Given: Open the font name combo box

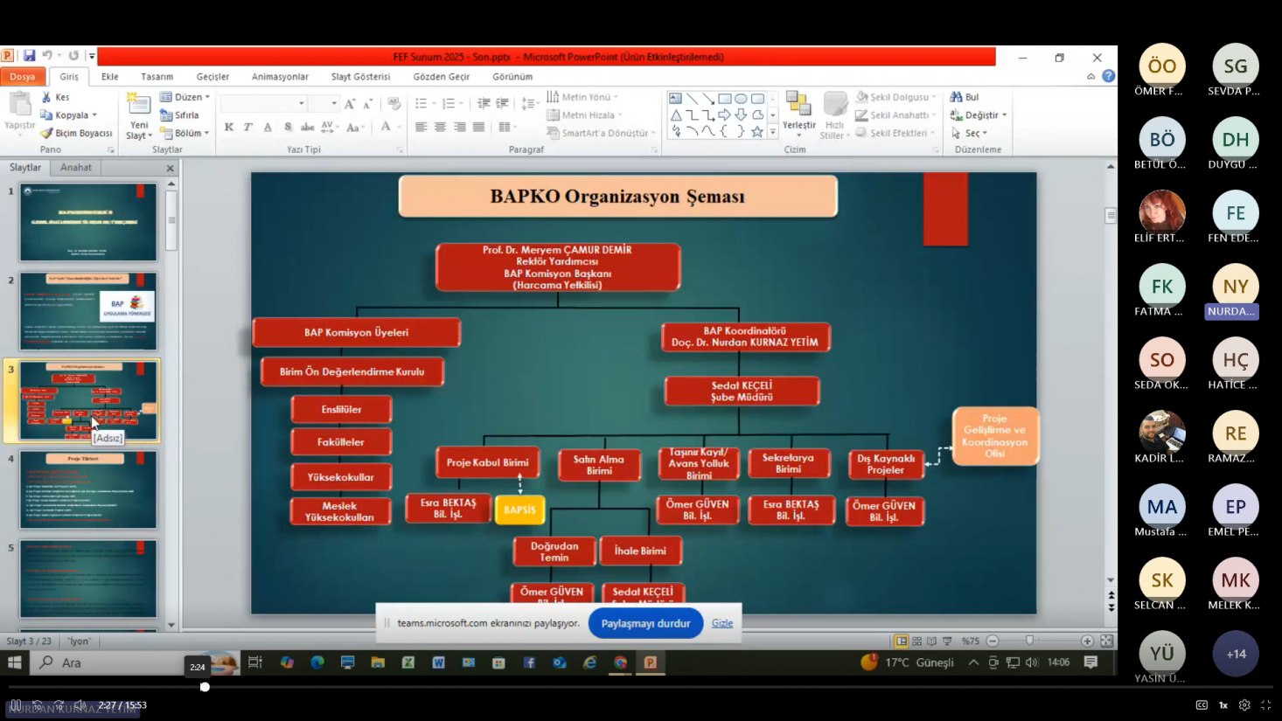Looking at the screenshot, I should click(x=264, y=104).
